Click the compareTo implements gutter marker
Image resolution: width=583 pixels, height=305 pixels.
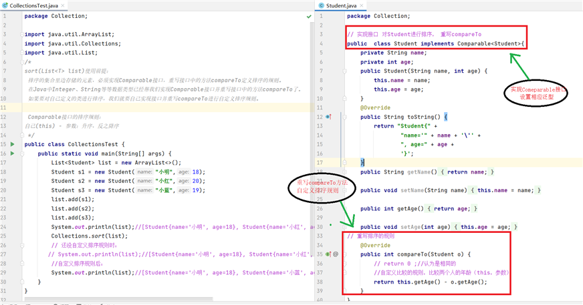[328, 254]
